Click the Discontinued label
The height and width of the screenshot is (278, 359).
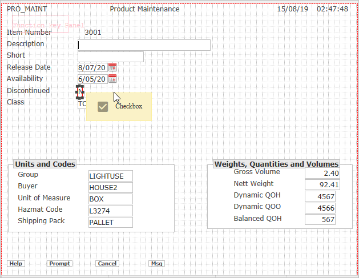28,90
